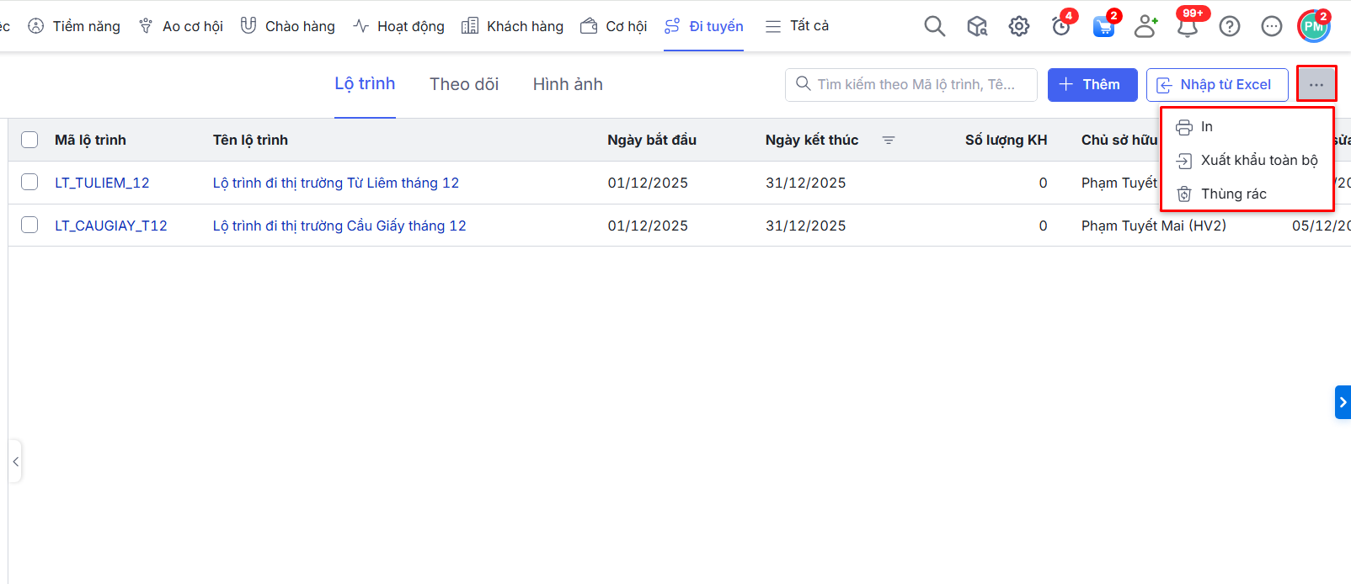Click the route search input field
Screen dimensions: 1351x584
[918, 84]
